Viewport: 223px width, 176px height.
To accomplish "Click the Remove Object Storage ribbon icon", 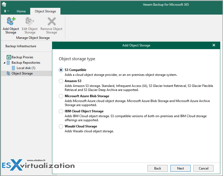I will (x=52, y=21).
